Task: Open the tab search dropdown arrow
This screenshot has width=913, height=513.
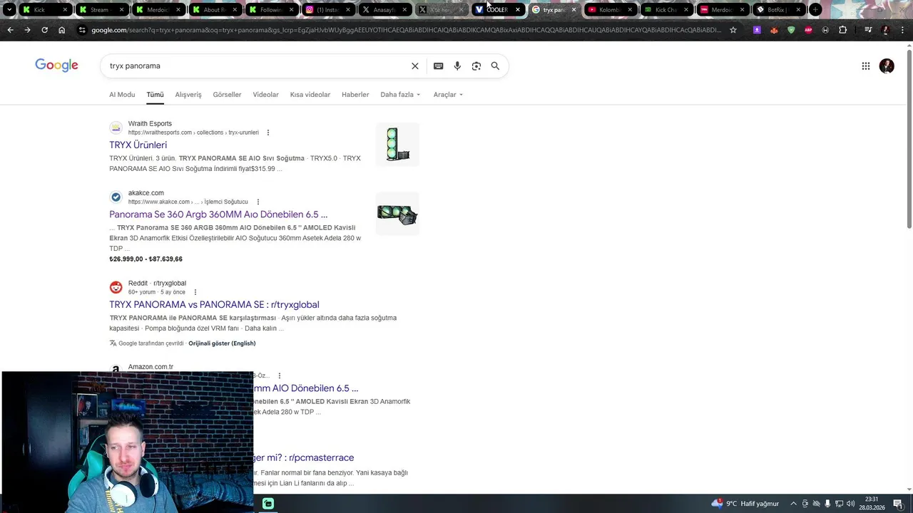Action: (9, 9)
